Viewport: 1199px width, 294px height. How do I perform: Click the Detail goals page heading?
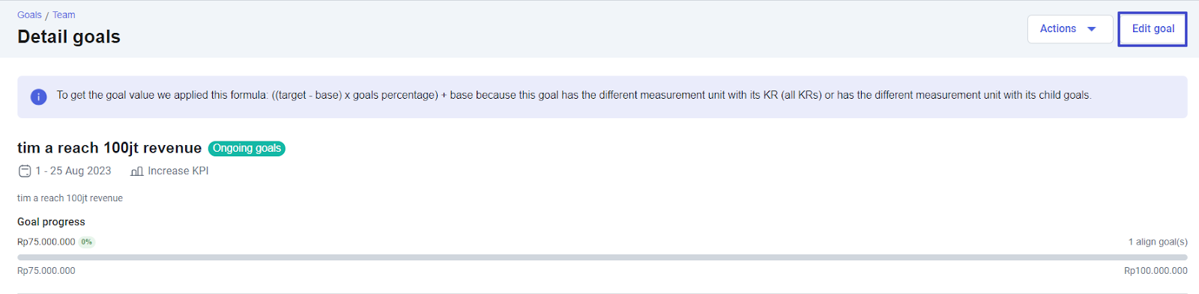69,37
